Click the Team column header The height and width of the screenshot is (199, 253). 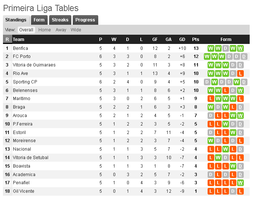point(18,40)
